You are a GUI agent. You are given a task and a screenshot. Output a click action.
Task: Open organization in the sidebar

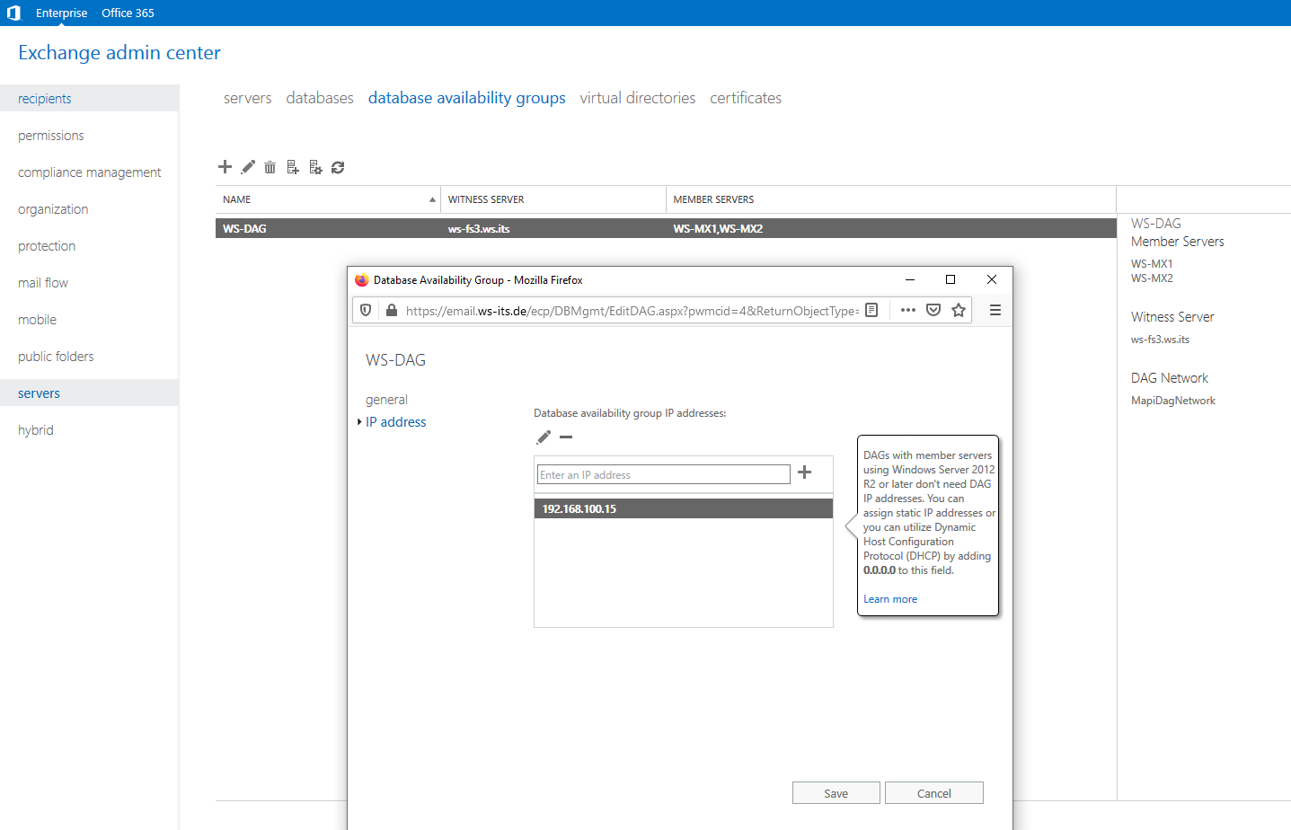coord(89,209)
